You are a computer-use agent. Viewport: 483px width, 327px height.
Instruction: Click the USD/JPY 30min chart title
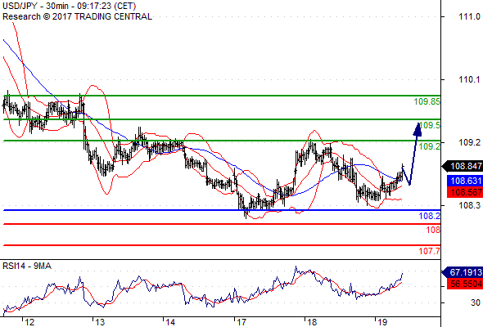[x=69, y=6]
